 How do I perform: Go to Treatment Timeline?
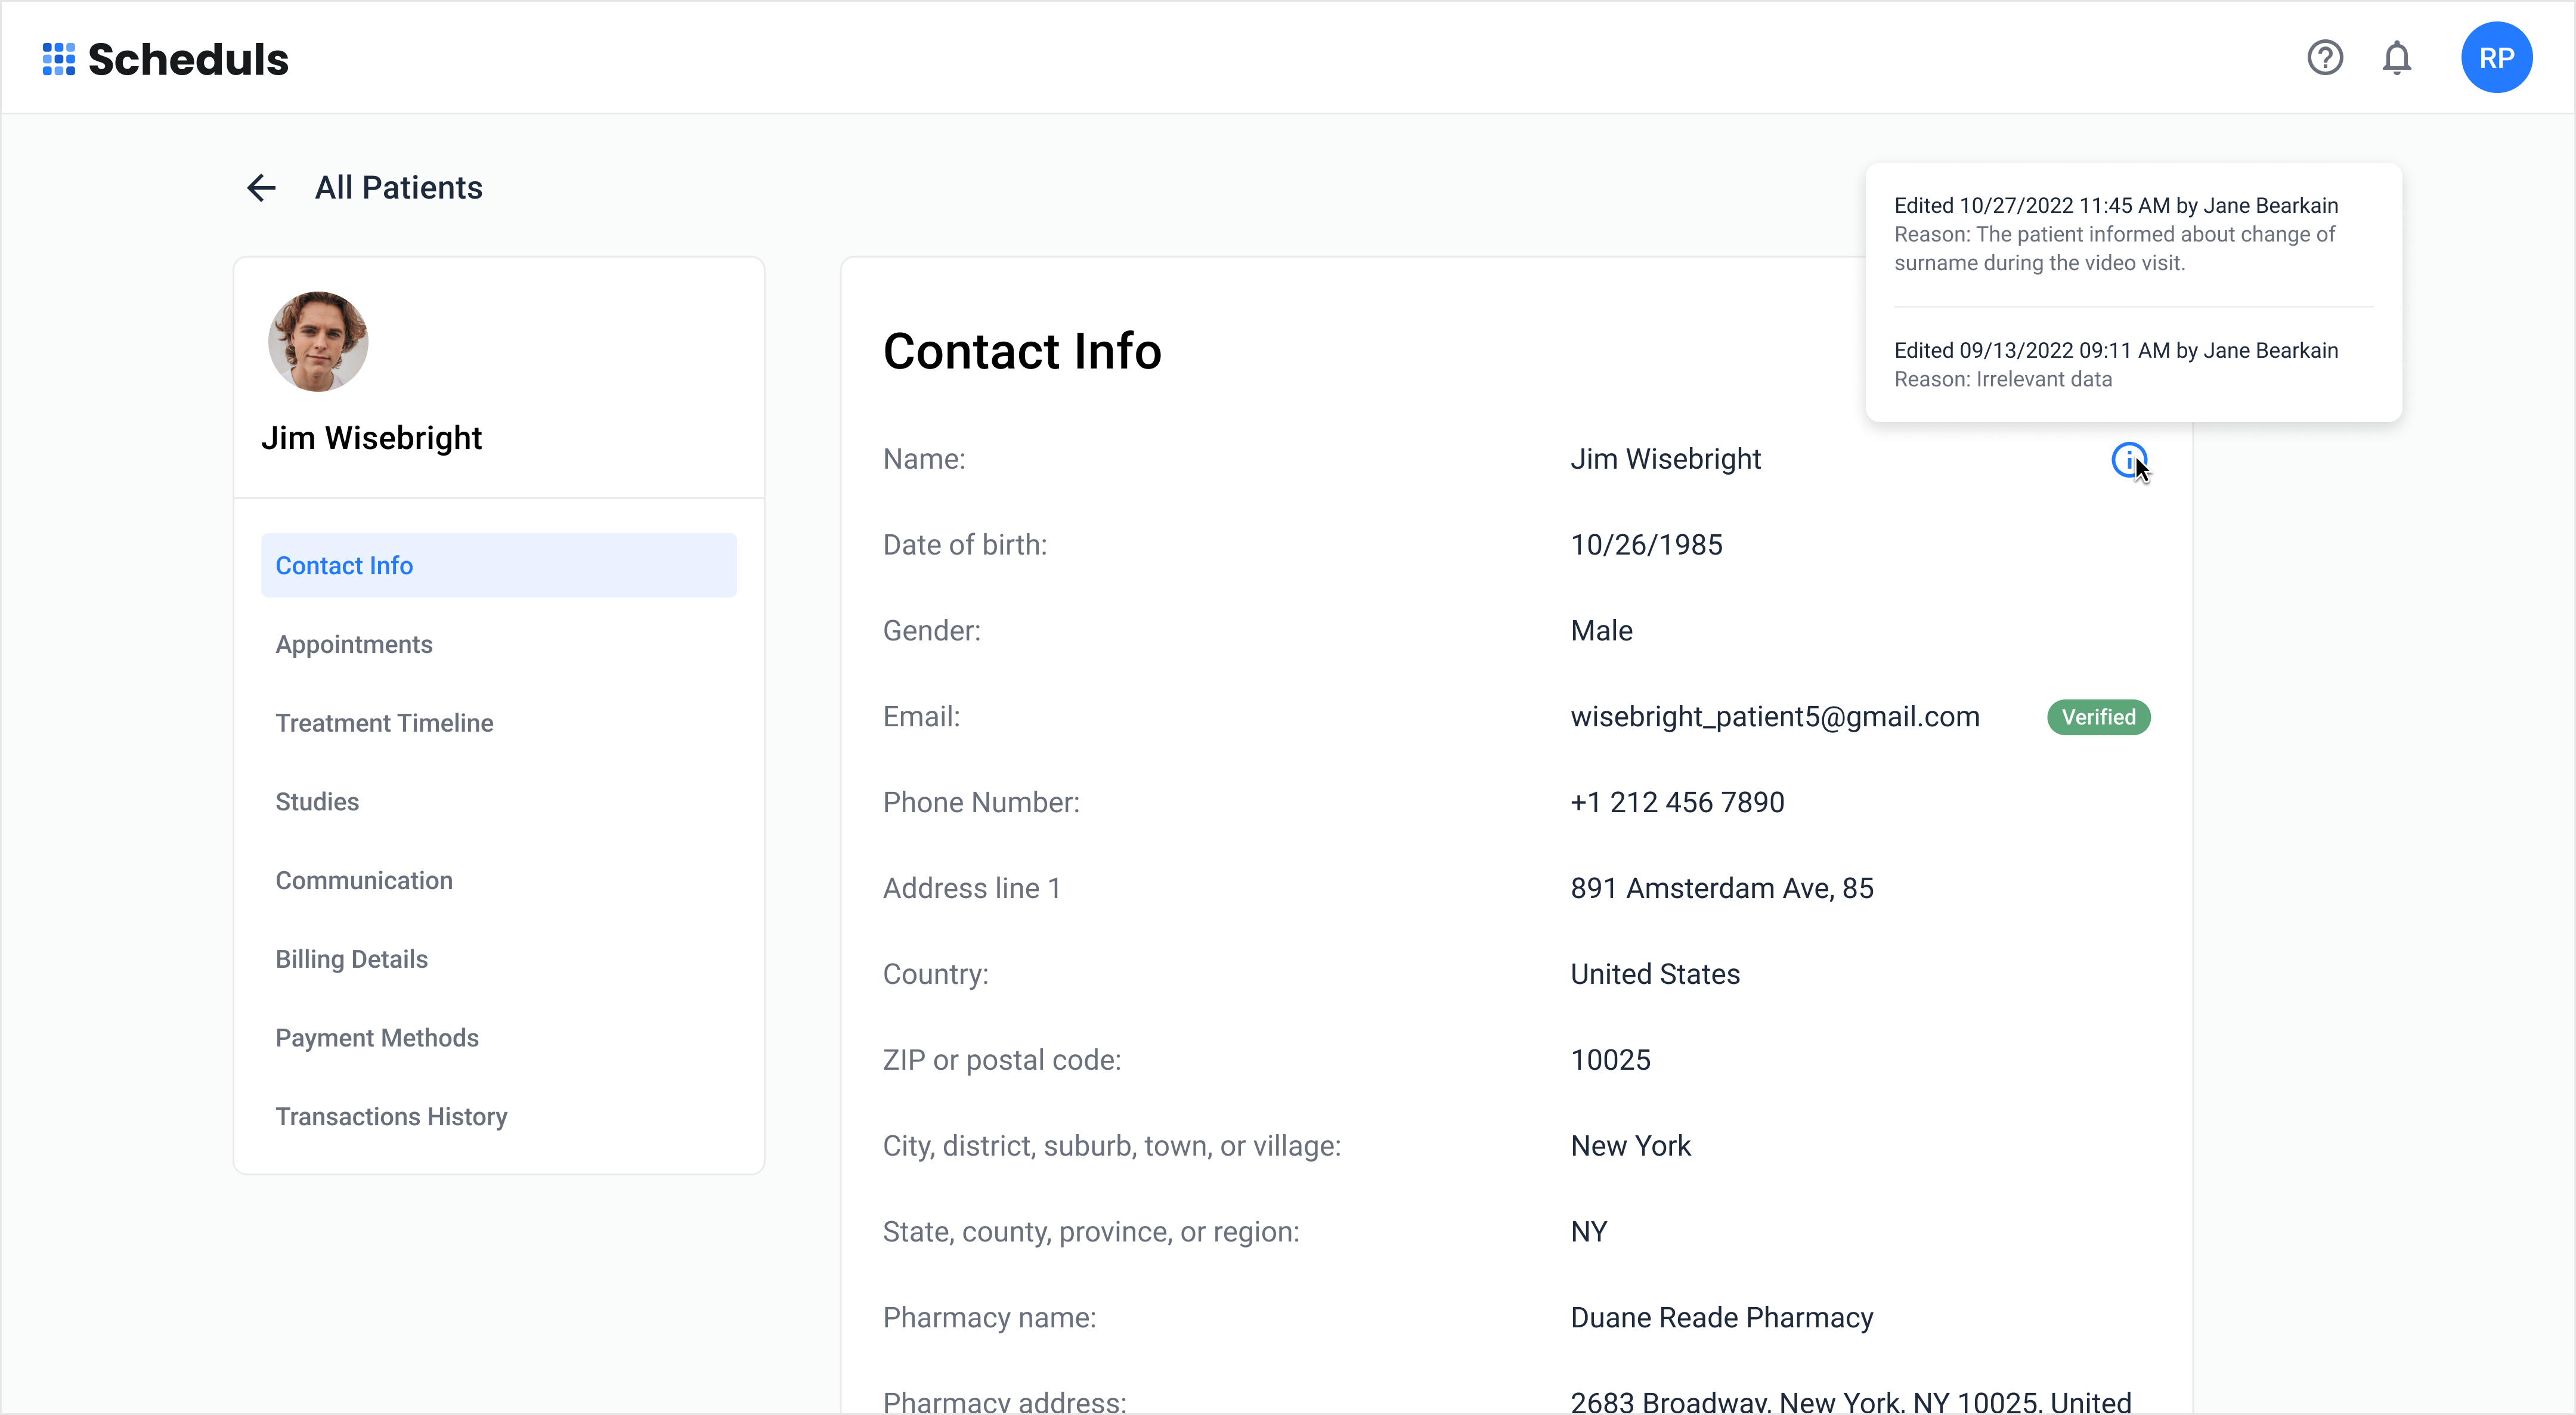(384, 723)
